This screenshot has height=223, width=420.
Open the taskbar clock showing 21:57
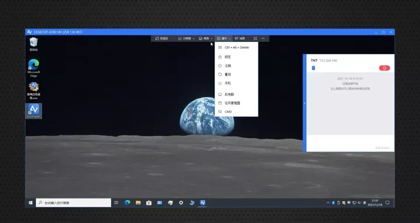tap(375, 203)
